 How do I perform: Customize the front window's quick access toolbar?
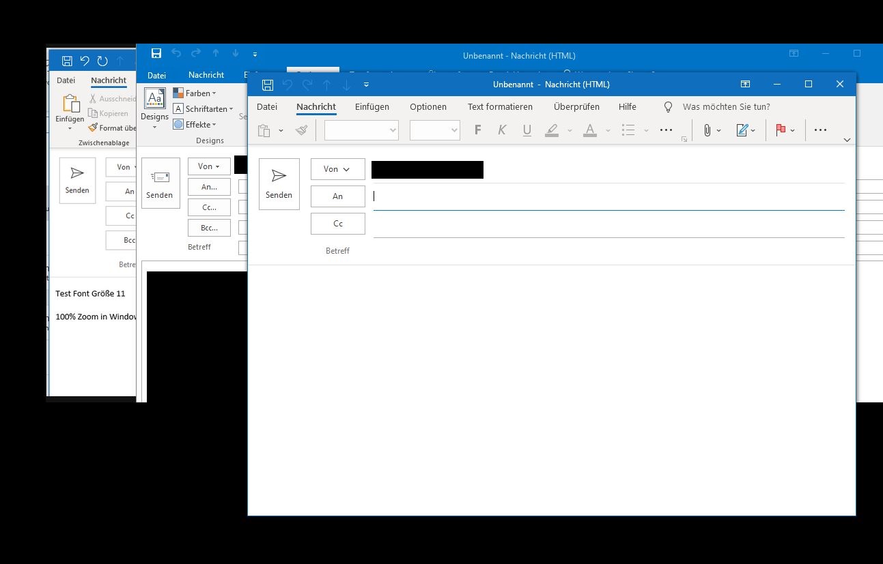[367, 85]
